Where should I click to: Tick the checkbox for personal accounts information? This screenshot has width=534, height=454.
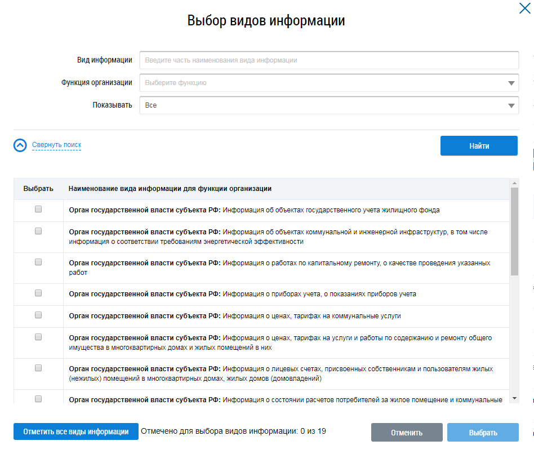click(x=38, y=368)
